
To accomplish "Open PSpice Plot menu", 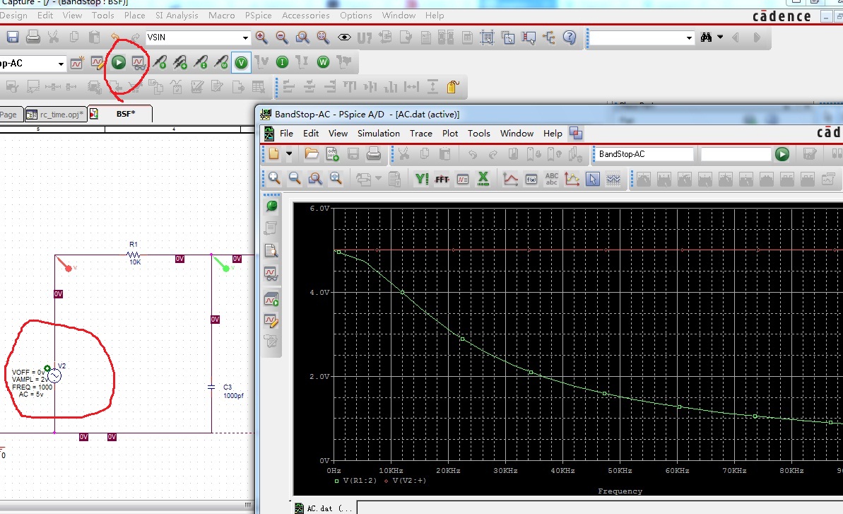I will (450, 134).
